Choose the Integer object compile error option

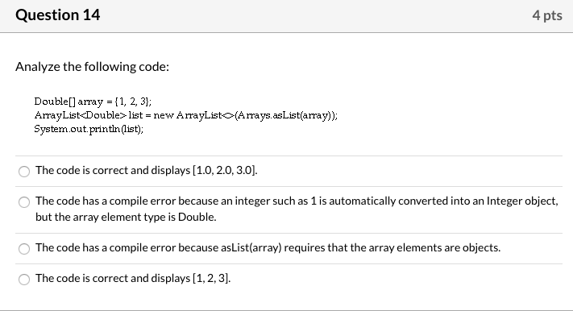click(24, 201)
